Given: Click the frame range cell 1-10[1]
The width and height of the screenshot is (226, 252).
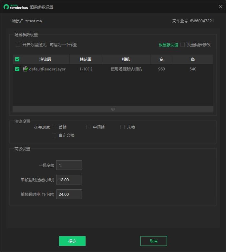Looking at the screenshot, I should [x=86, y=69].
